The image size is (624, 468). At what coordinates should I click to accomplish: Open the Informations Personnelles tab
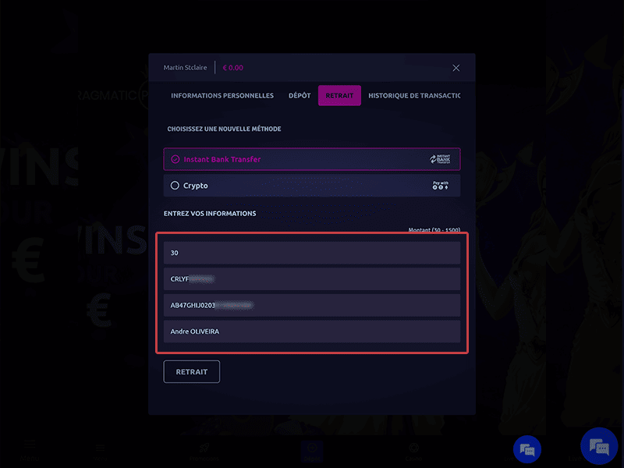click(222, 95)
